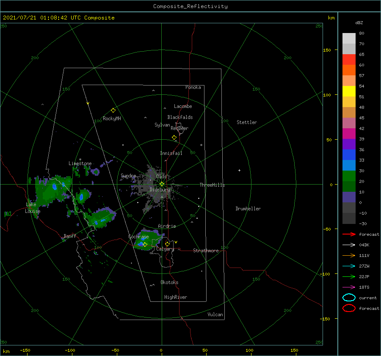
Task: Pick the cyan 27ZW arrow legend icon
Action: pyautogui.click(x=349, y=266)
